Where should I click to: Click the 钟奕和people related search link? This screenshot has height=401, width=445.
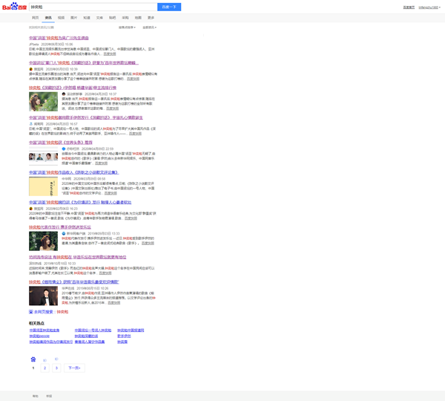[x=40, y=336]
